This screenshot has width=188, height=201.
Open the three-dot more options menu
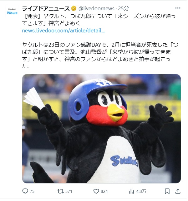click(178, 8)
